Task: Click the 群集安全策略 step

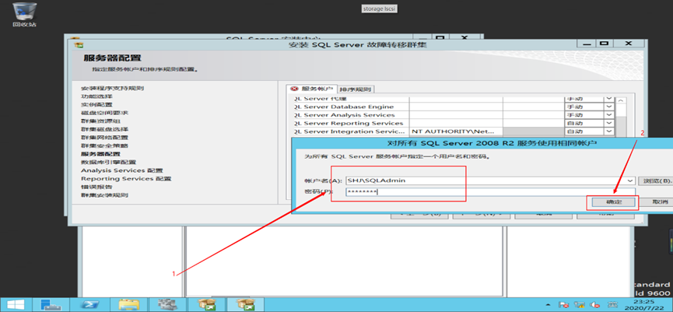Action: click(x=104, y=145)
